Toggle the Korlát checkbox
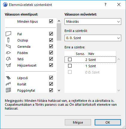 (51, 84)
